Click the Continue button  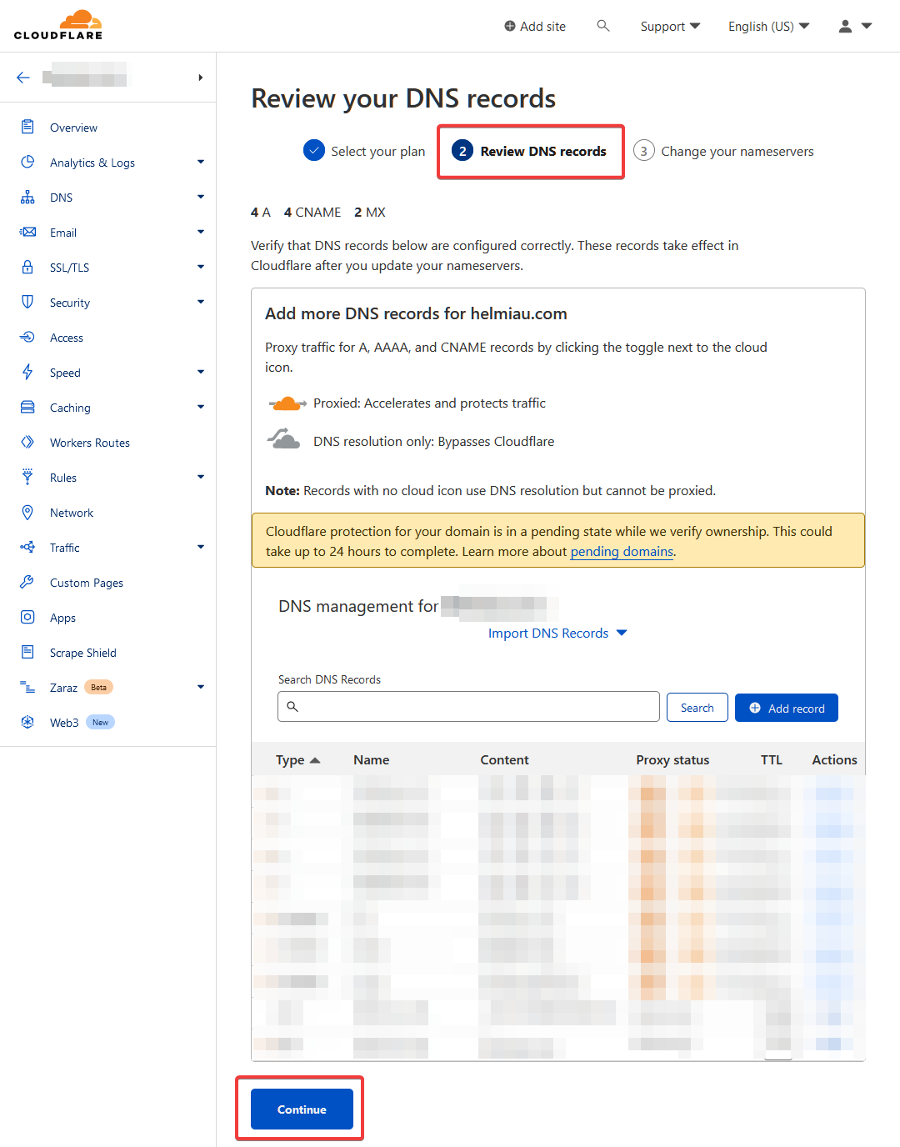[302, 1109]
